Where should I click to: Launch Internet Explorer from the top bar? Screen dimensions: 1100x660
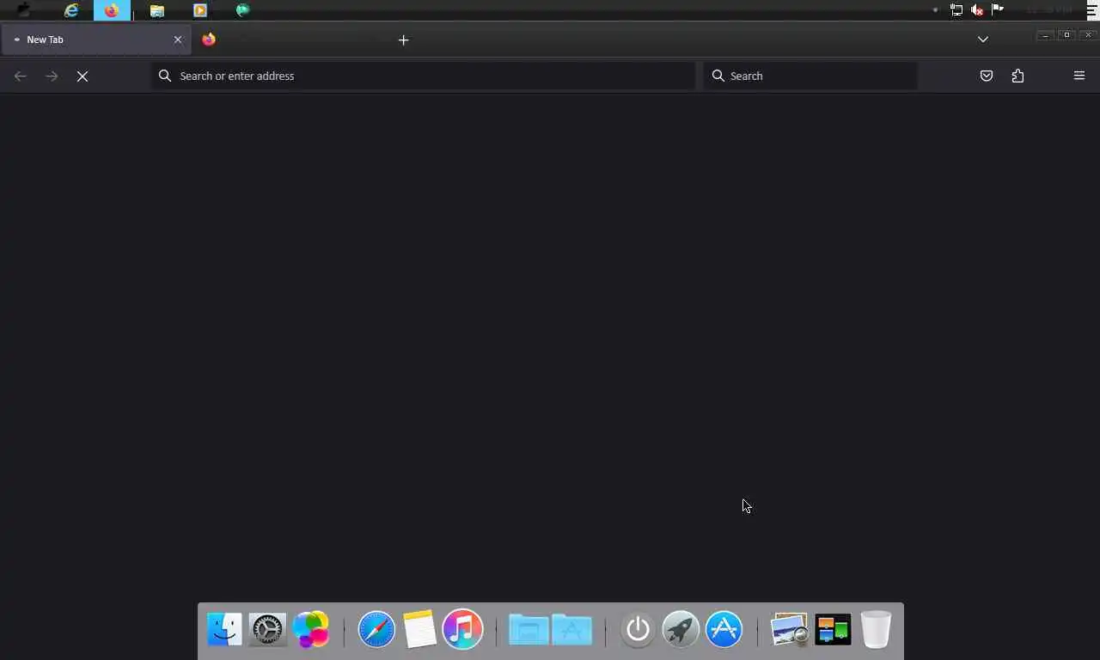coord(71,10)
